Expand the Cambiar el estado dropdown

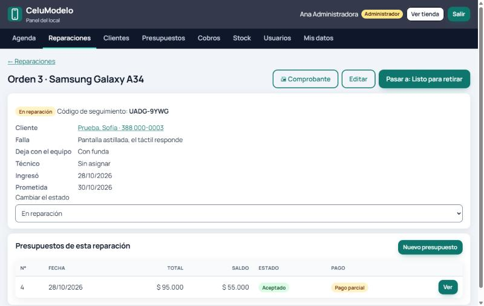tap(238, 213)
